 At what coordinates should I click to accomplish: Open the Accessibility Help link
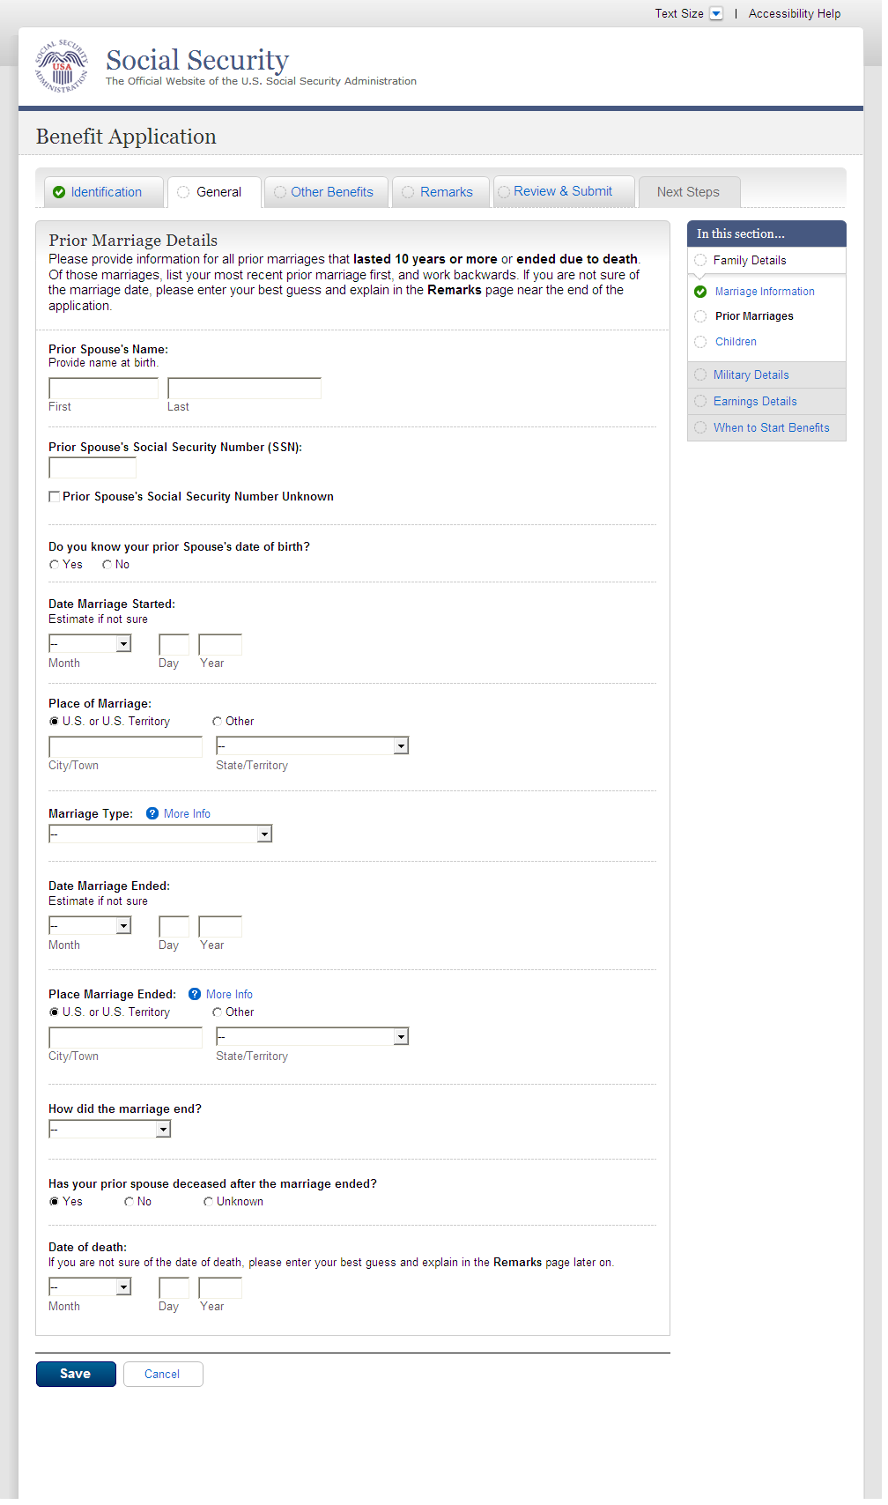coord(794,13)
